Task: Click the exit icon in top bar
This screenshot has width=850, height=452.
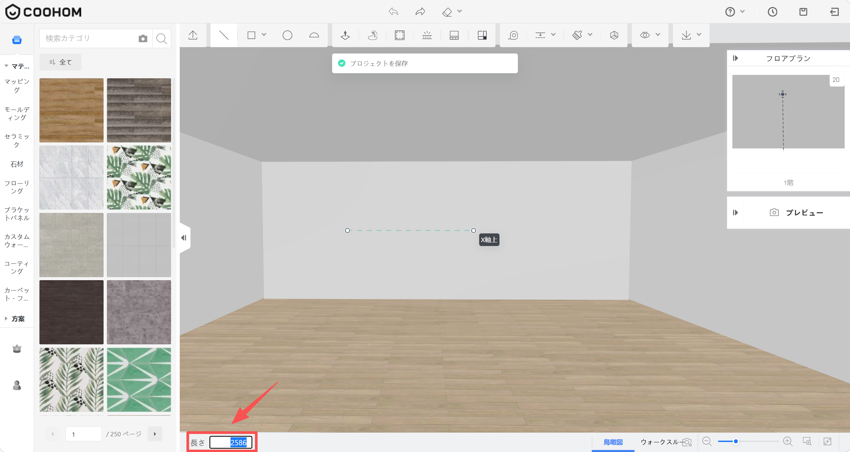Action: (x=835, y=12)
